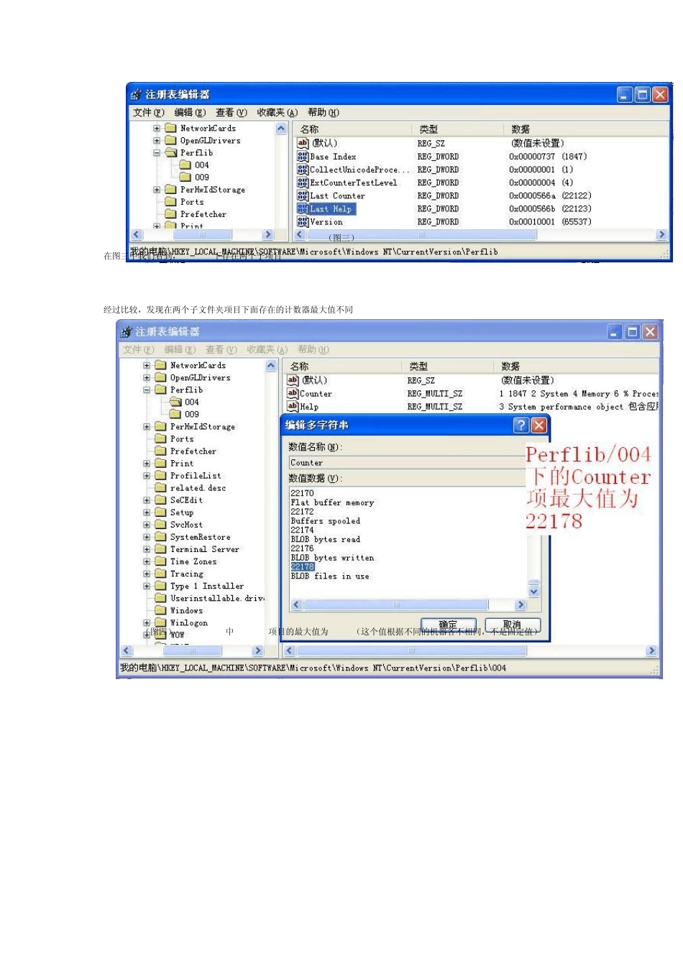Viewport: 683px width, 966px height.
Task: Open 收藏夹(A) menu in upper registry window
Action: tap(277, 112)
